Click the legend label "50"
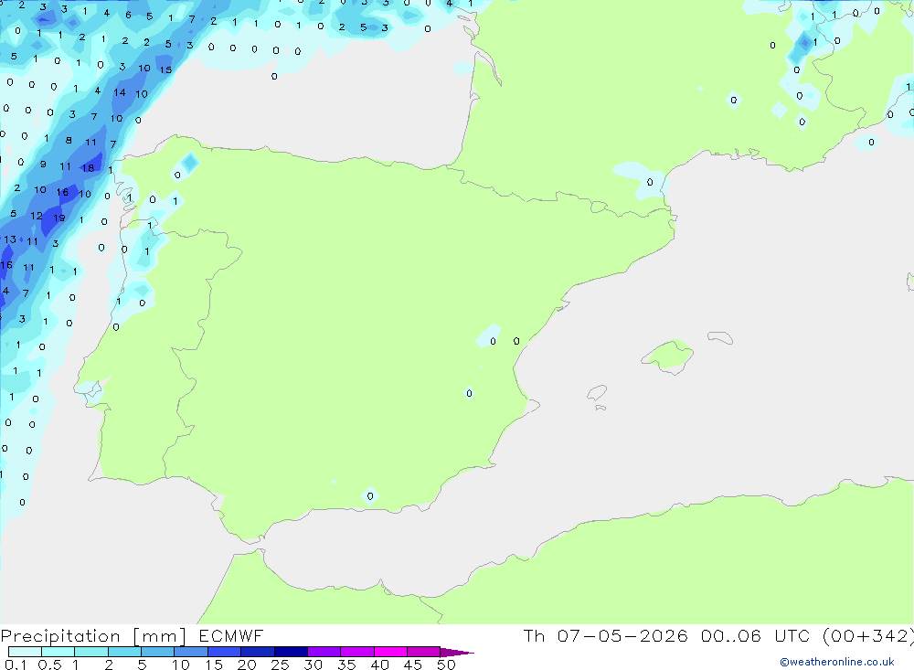The height and width of the screenshot is (670, 914). pos(447,665)
